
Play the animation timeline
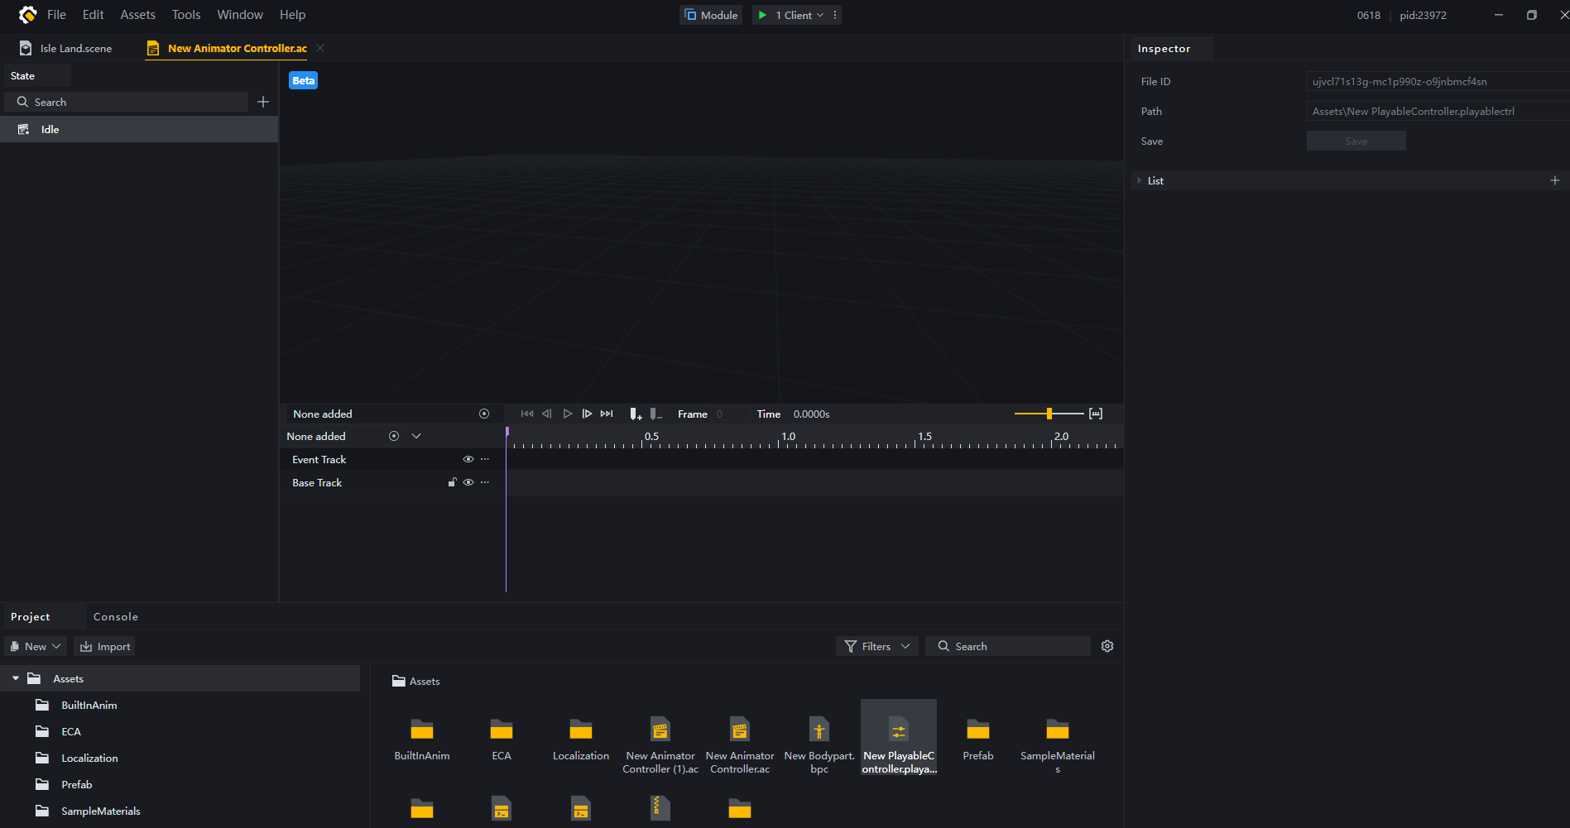(568, 414)
